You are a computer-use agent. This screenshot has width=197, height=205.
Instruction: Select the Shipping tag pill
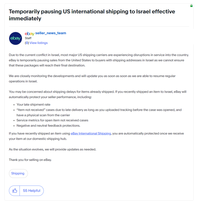click(18, 173)
